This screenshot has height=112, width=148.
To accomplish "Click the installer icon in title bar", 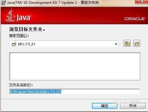I will [3, 2].
